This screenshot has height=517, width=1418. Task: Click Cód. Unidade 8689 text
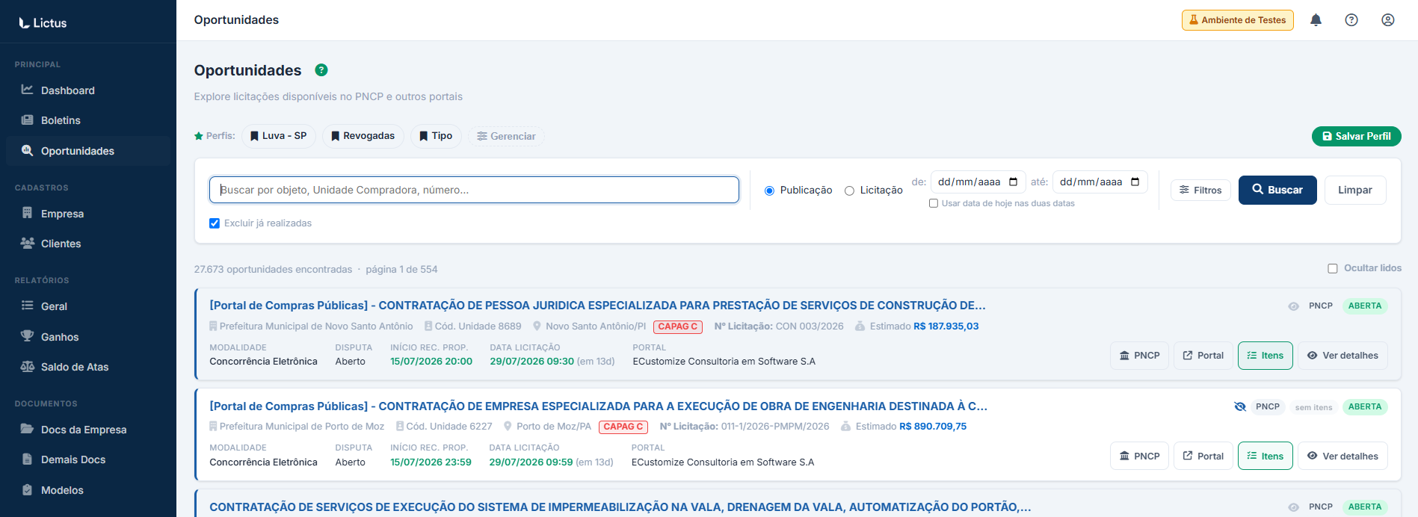(x=478, y=326)
